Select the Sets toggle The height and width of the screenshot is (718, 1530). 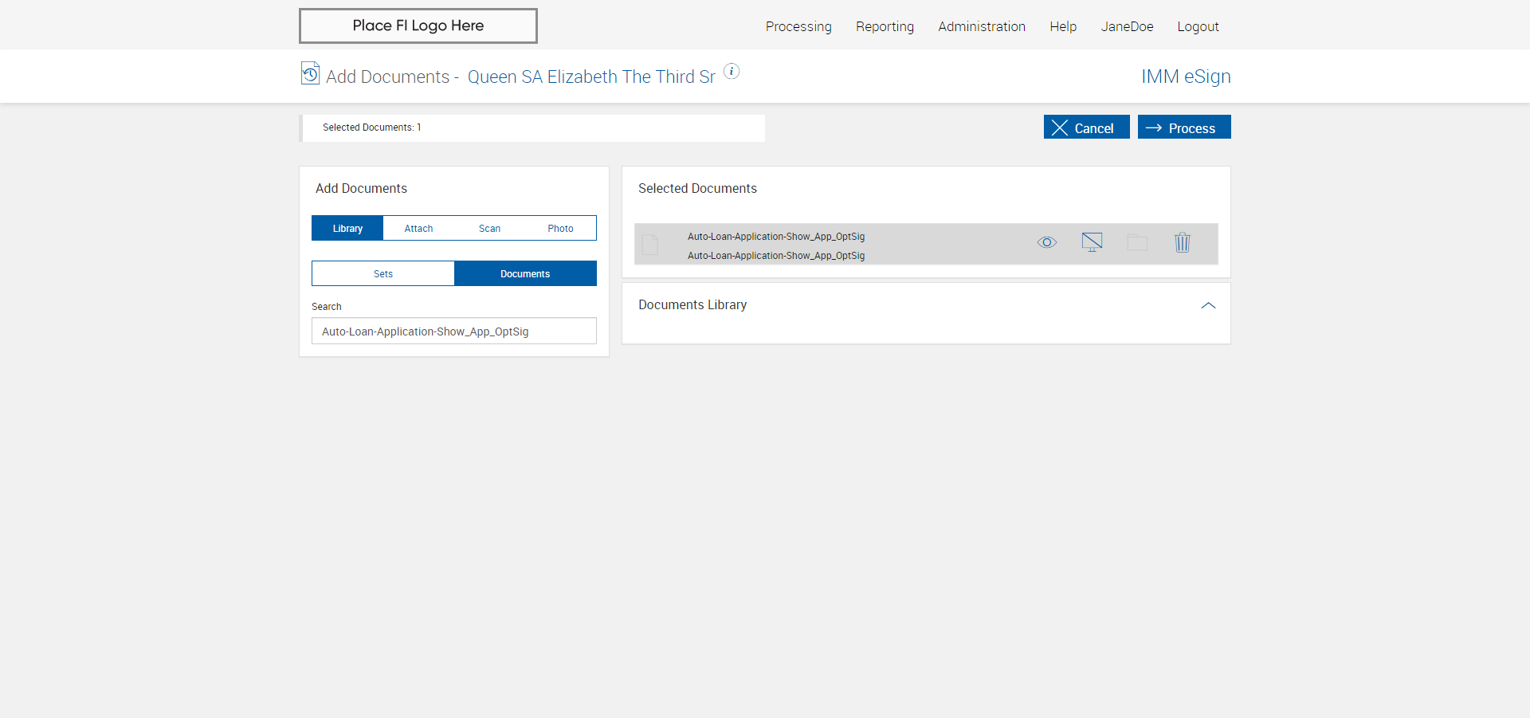point(383,273)
